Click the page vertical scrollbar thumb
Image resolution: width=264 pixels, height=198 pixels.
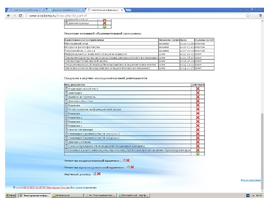click(262, 151)
